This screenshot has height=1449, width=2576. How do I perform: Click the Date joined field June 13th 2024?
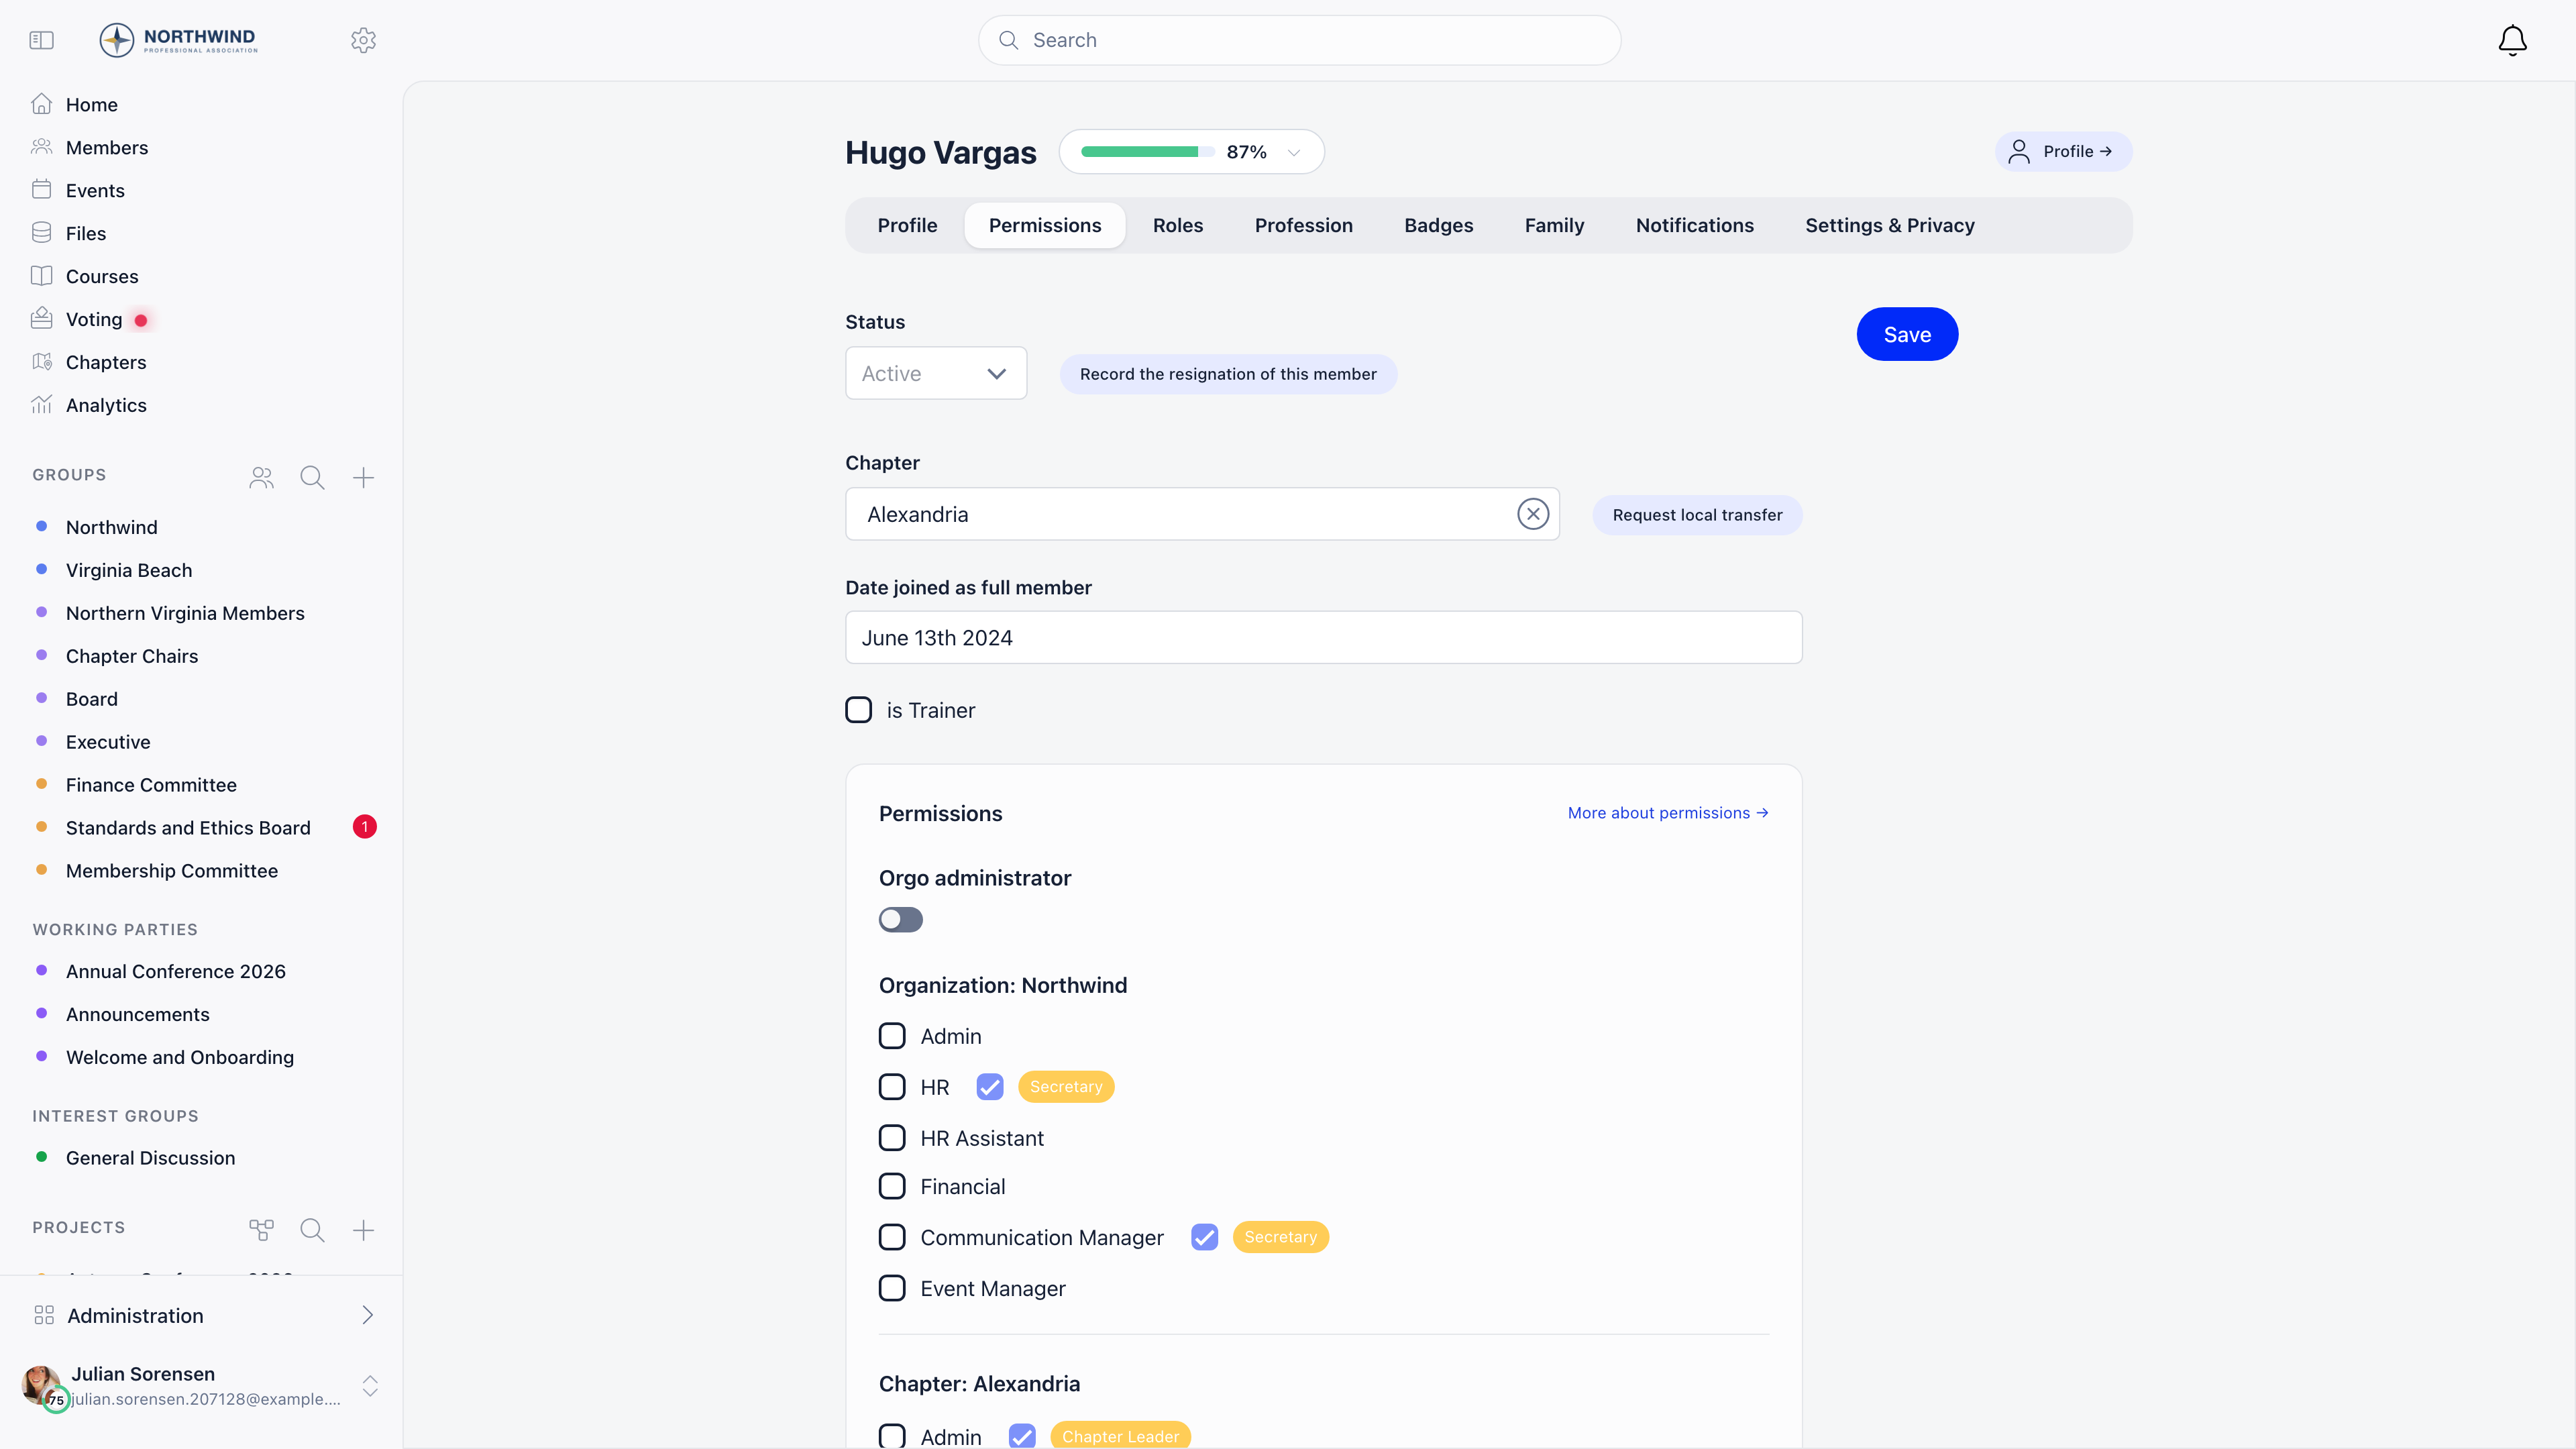click(1323, 637)
